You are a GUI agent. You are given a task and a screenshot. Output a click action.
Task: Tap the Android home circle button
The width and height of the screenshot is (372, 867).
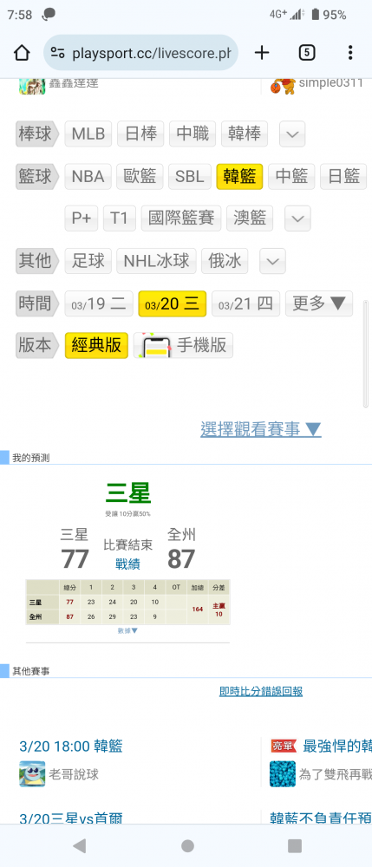(187, 845)
